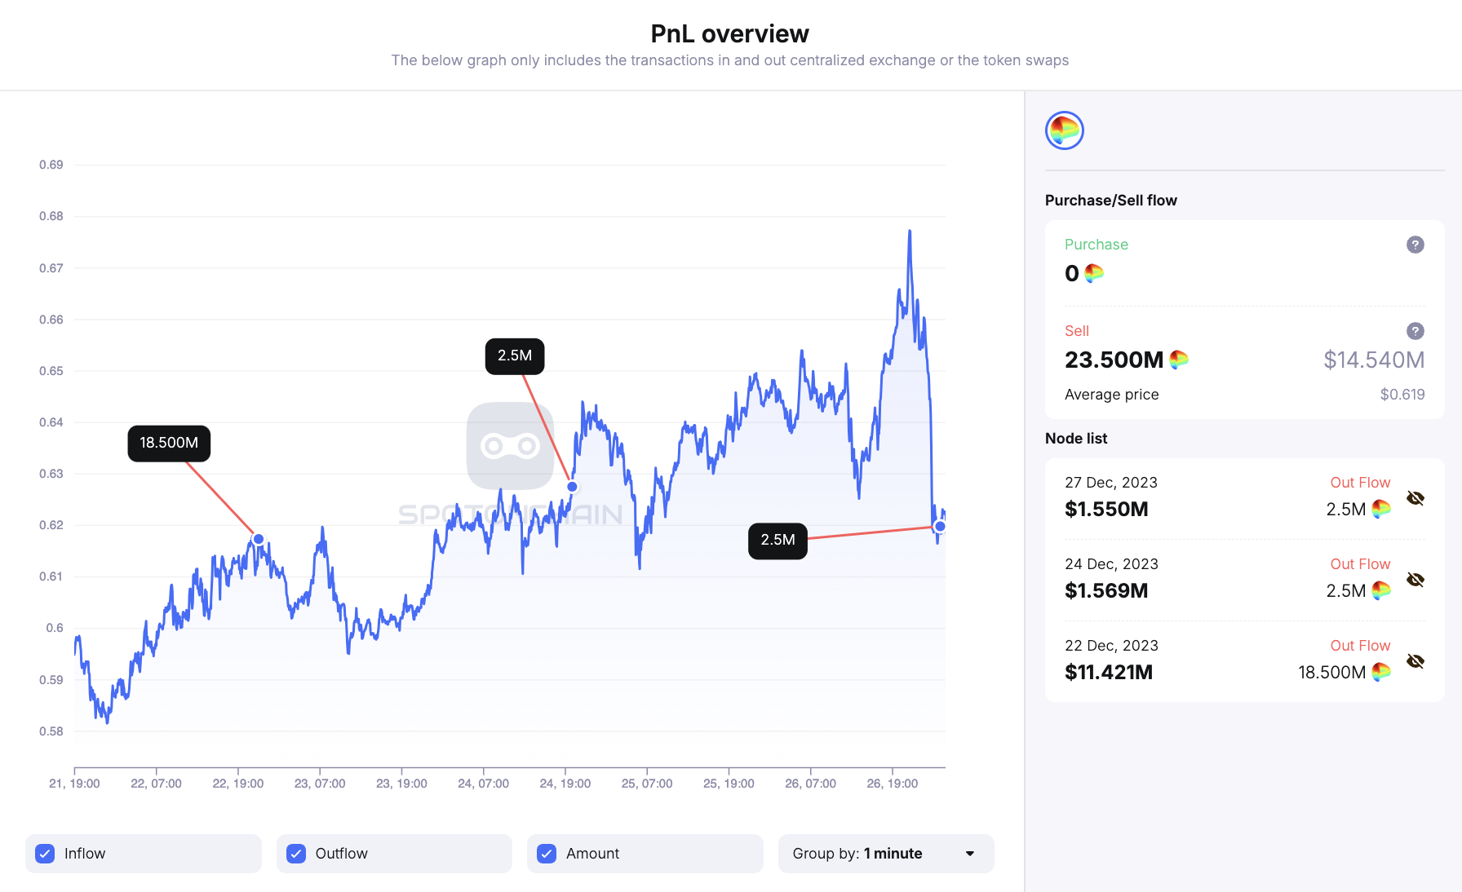
Task: Show the 24 Dec, 2023 node on the chart
Action: (1417, 579)
